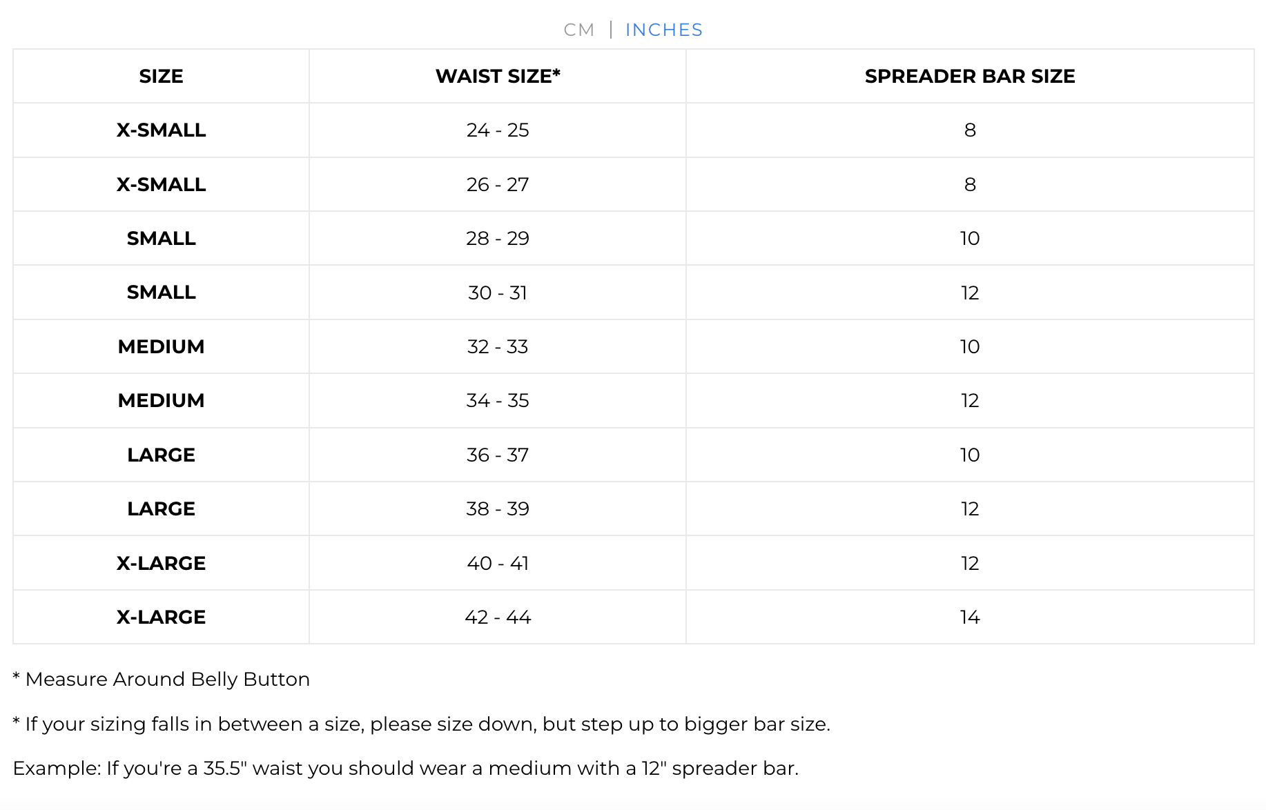Select the SPREADER BAR SIZE header
Image resolution: width=1266 pixels, height=810 pixels.
point(970,76)
